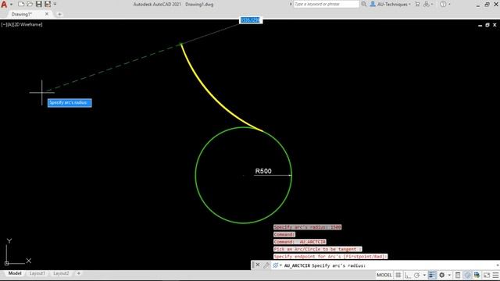Toggle MODEL space button in status bar

(384, 275)
